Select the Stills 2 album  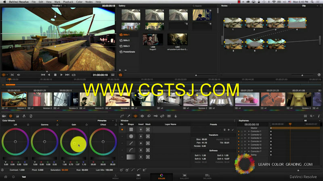pyautogui.click(x=125, y=41)
